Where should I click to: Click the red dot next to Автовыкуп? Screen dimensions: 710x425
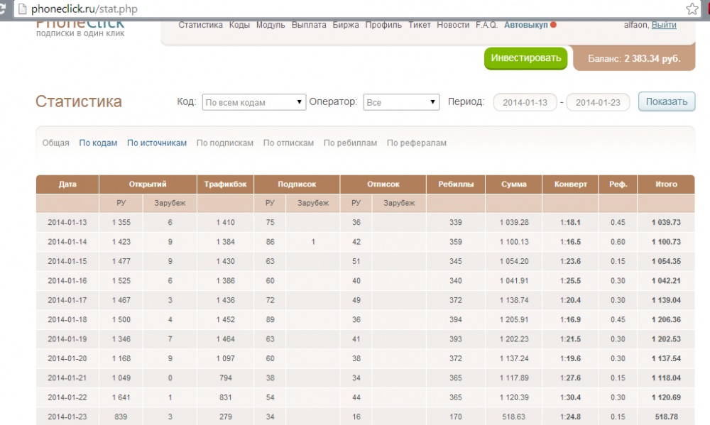553,25
